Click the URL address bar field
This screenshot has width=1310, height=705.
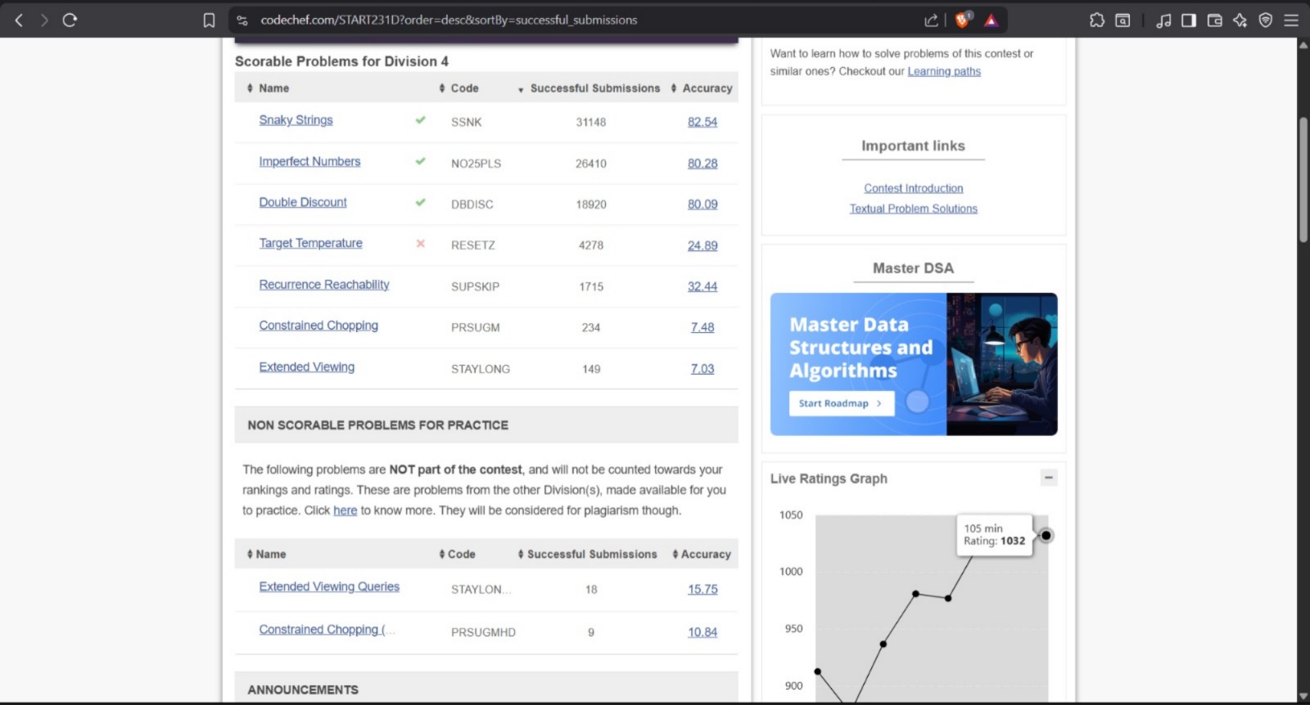tap(573, 20)
